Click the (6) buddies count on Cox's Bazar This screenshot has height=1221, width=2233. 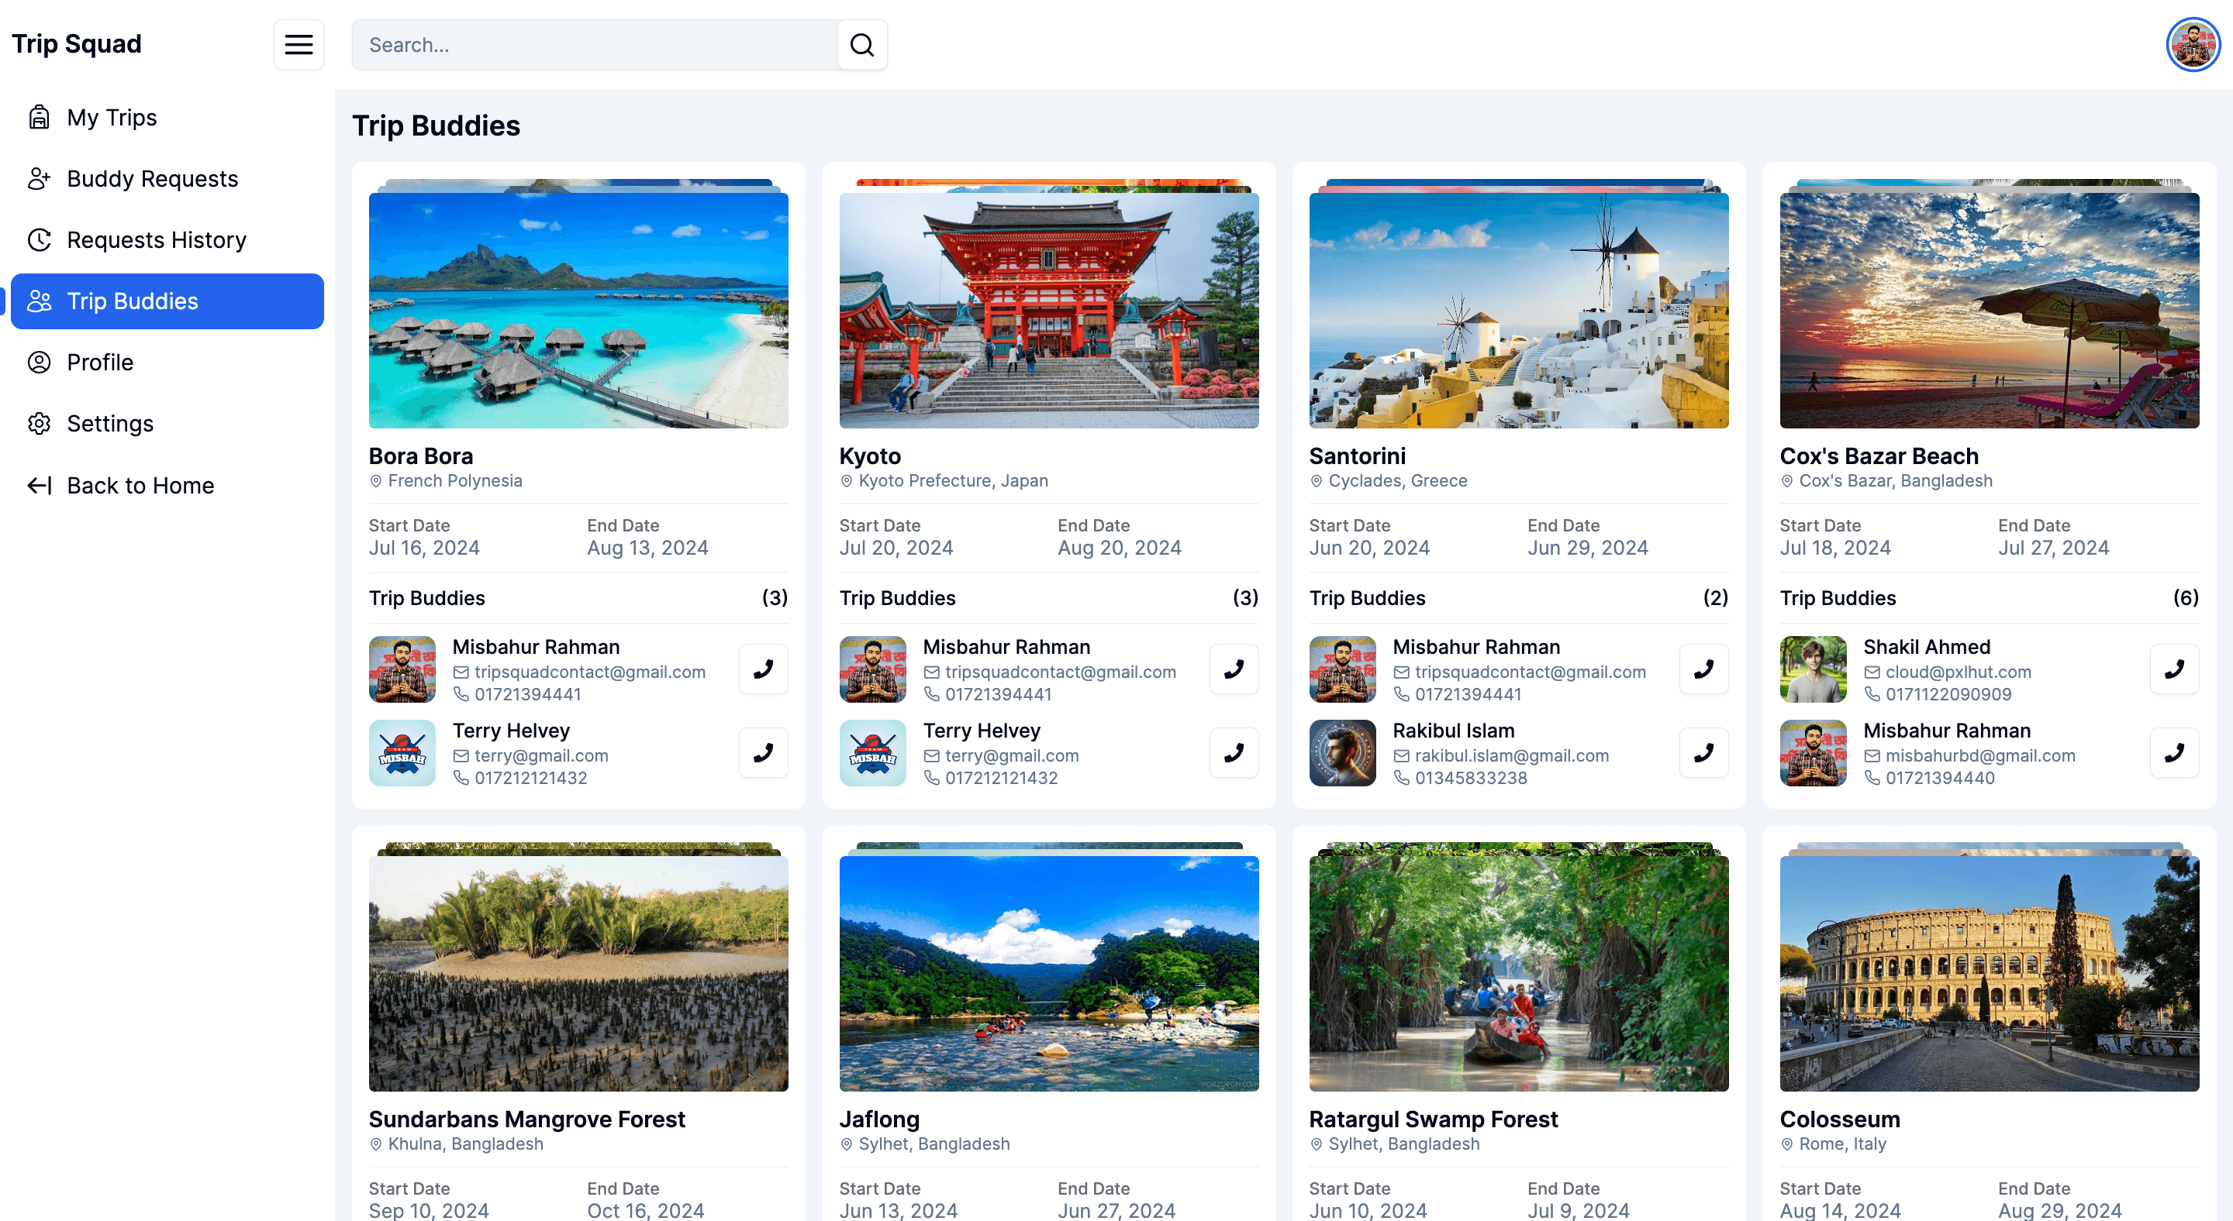coord(2186,597)
